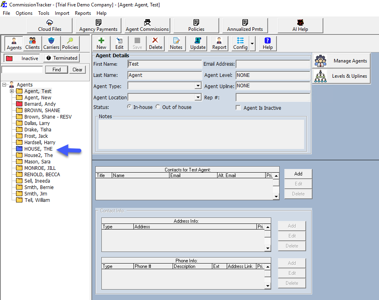Open the Import menu
379x300 pixels.
click(62, 13)
